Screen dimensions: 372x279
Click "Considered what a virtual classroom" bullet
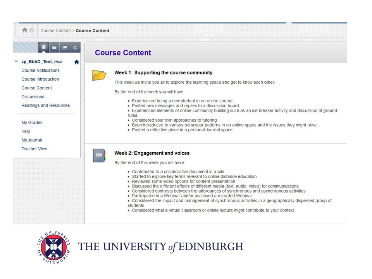click(x=213, y=210)
